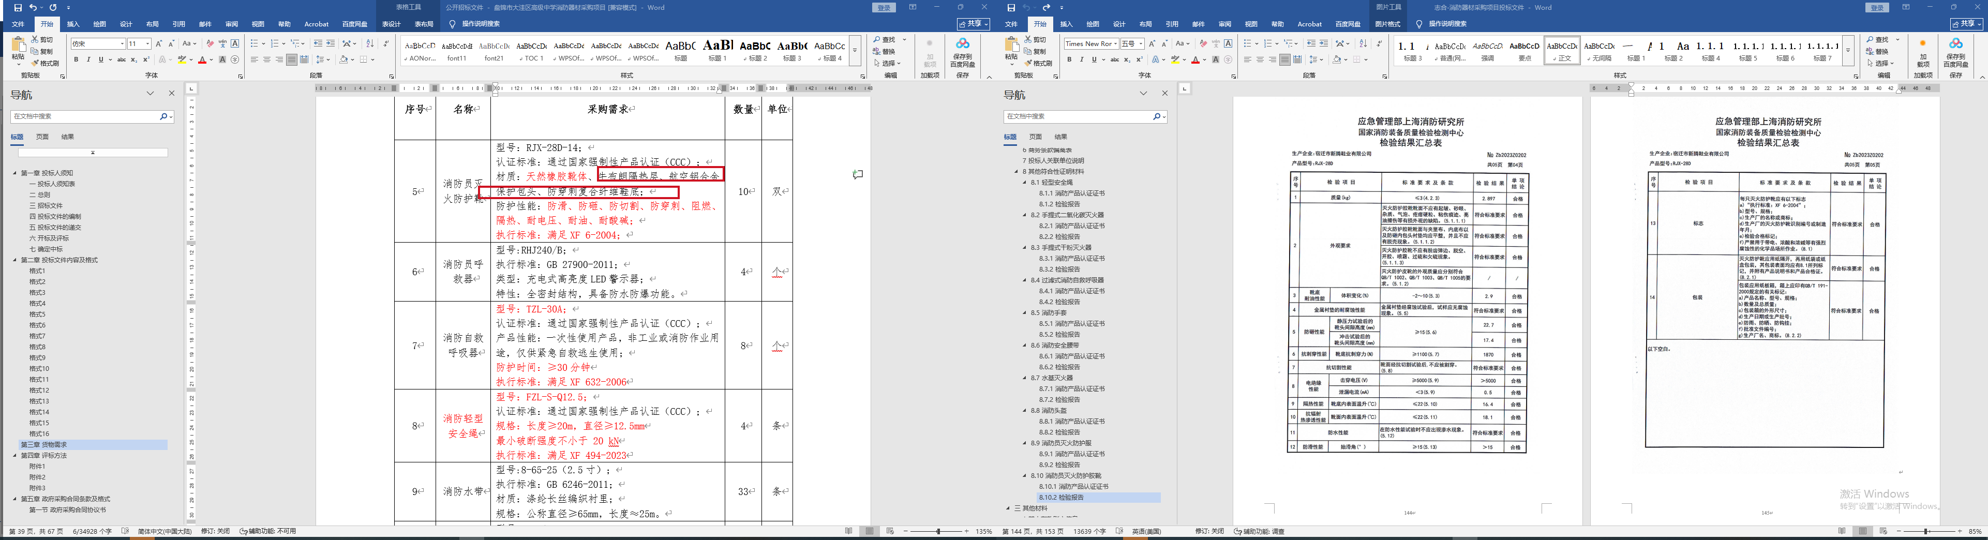1988x540 pixels.
Task: Open 表设计 tab in left Word window
Action: 391,24
